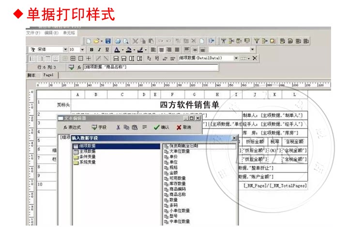Switch to the Page1 tab
363x227 pixels.
click(48, 75)
